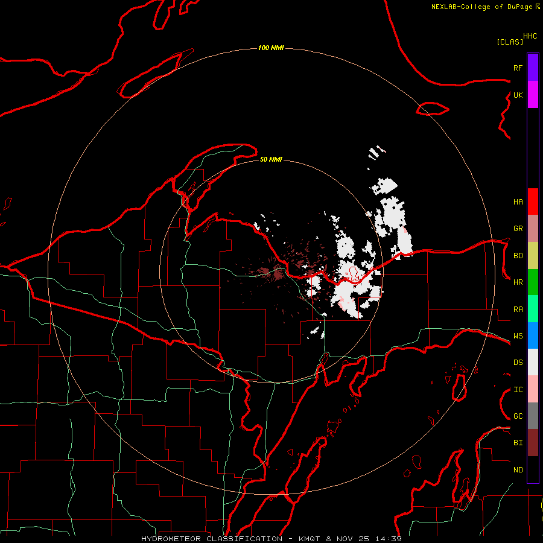
Task: Click the HA legend label
Action: click(x=518, y=202)
